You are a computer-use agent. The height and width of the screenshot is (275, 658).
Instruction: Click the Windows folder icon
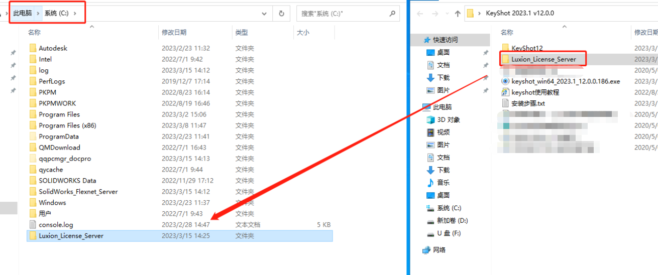(33, 203)
